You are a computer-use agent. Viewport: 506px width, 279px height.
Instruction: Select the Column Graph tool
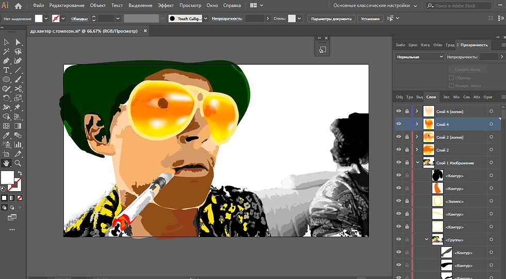point(18,145)
